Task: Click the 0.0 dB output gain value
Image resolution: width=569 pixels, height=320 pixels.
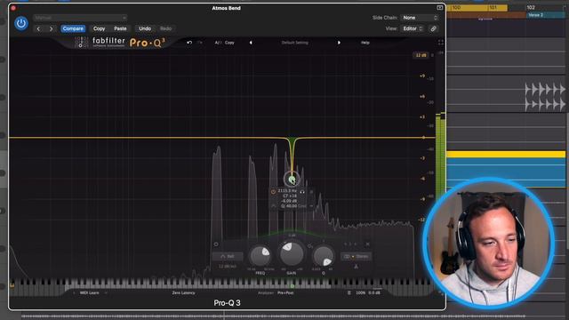Action: click(x=374, y=292)
